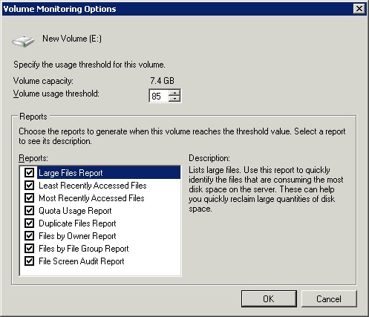Viewport: 369px width, 317px height.
Task: Disable the Duplicate Files Report checkbox
Action: click(x=29, y=223)
